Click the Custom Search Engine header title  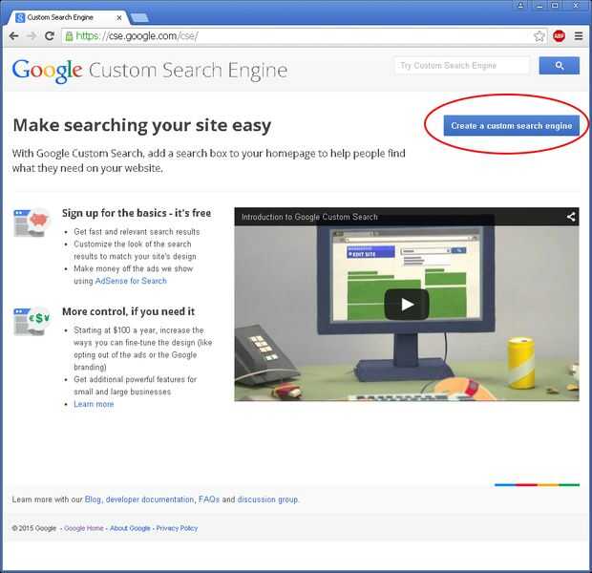point(188,71)
